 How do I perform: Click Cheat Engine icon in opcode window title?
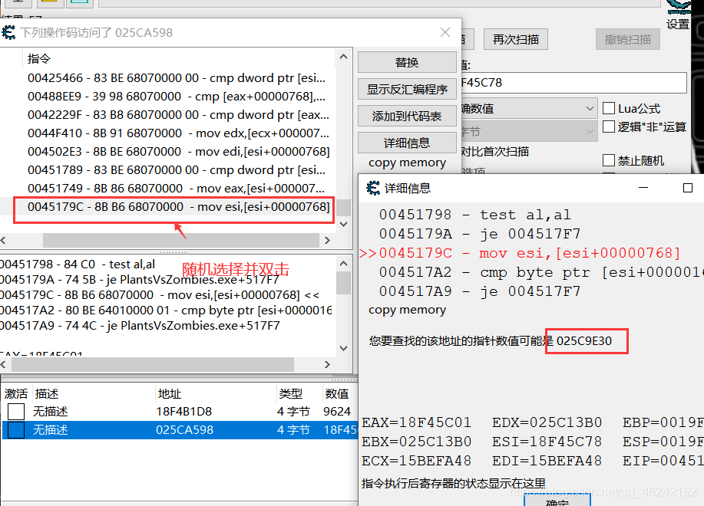tap(8, 32)
